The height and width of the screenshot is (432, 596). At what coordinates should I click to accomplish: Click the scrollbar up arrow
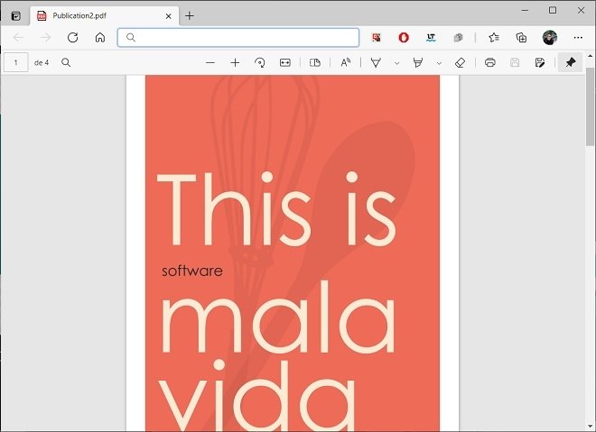pos(590,56)
